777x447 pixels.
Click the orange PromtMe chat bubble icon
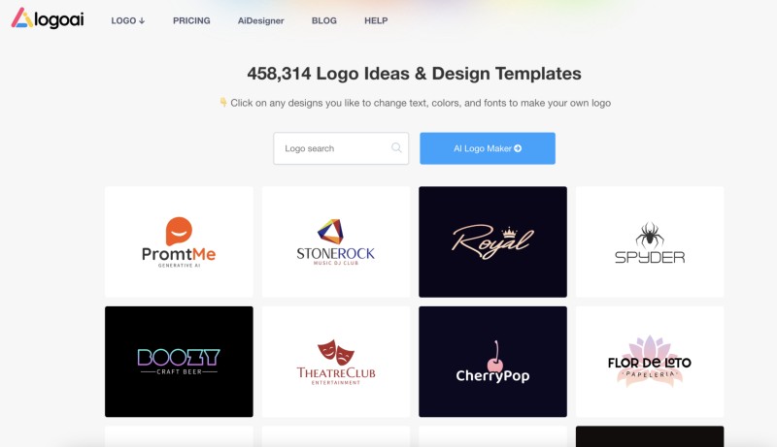(179, 231)
